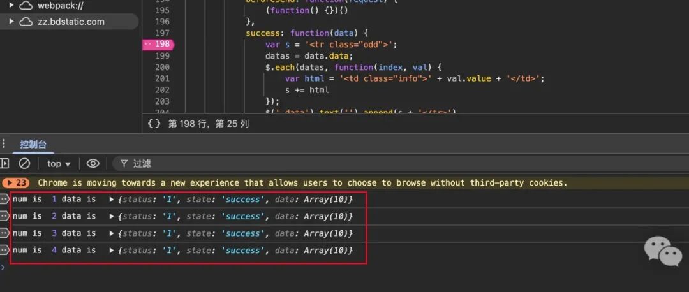Image resolution: width=689 pixels, height=292 pixels.
Task: Expand the webpack:// tree node
Action: tap(11, 6)
